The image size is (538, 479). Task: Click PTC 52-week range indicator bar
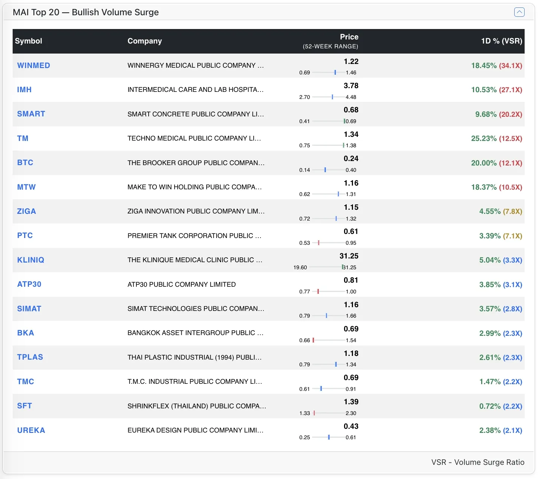[x=328, y=243]
